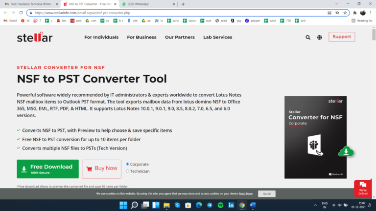Screen dimensions: 376x211
Task: Open Chrome tab search chevron
Action: [337, 4]
